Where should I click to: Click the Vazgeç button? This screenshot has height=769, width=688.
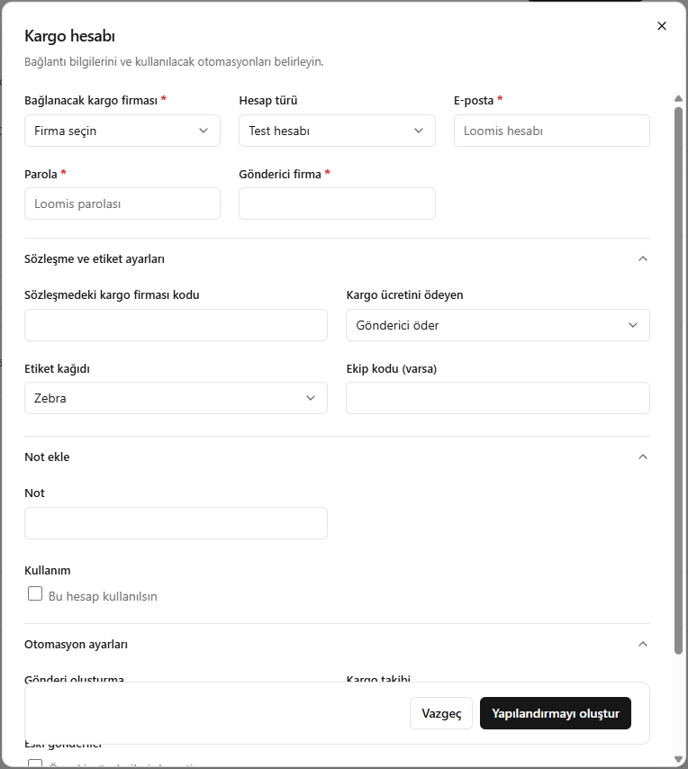[x=441, y=713]
